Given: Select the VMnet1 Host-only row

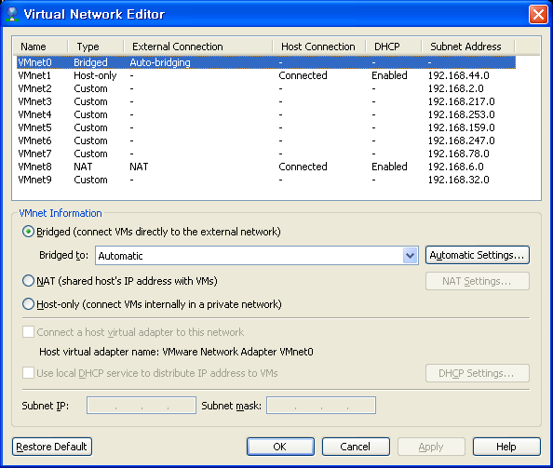Looking at the screenshot, I should click(x=266, y=75).
